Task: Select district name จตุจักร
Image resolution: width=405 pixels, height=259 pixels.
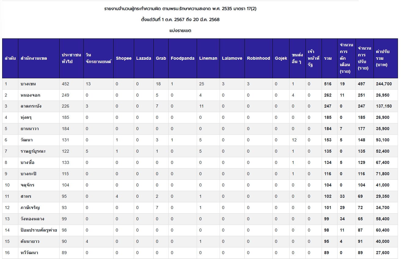Action: click(27, 185)
